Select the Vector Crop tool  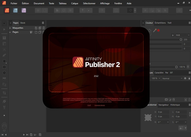pos(4,93)
